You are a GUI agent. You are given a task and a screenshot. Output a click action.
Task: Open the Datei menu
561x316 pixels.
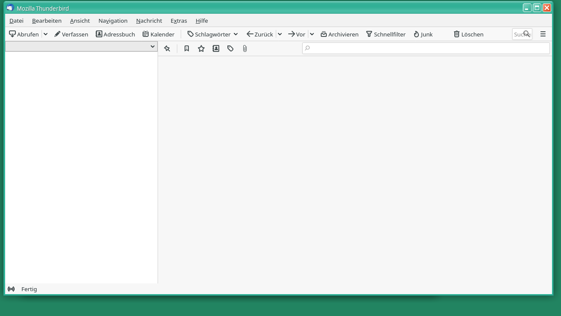pos(16,21)
